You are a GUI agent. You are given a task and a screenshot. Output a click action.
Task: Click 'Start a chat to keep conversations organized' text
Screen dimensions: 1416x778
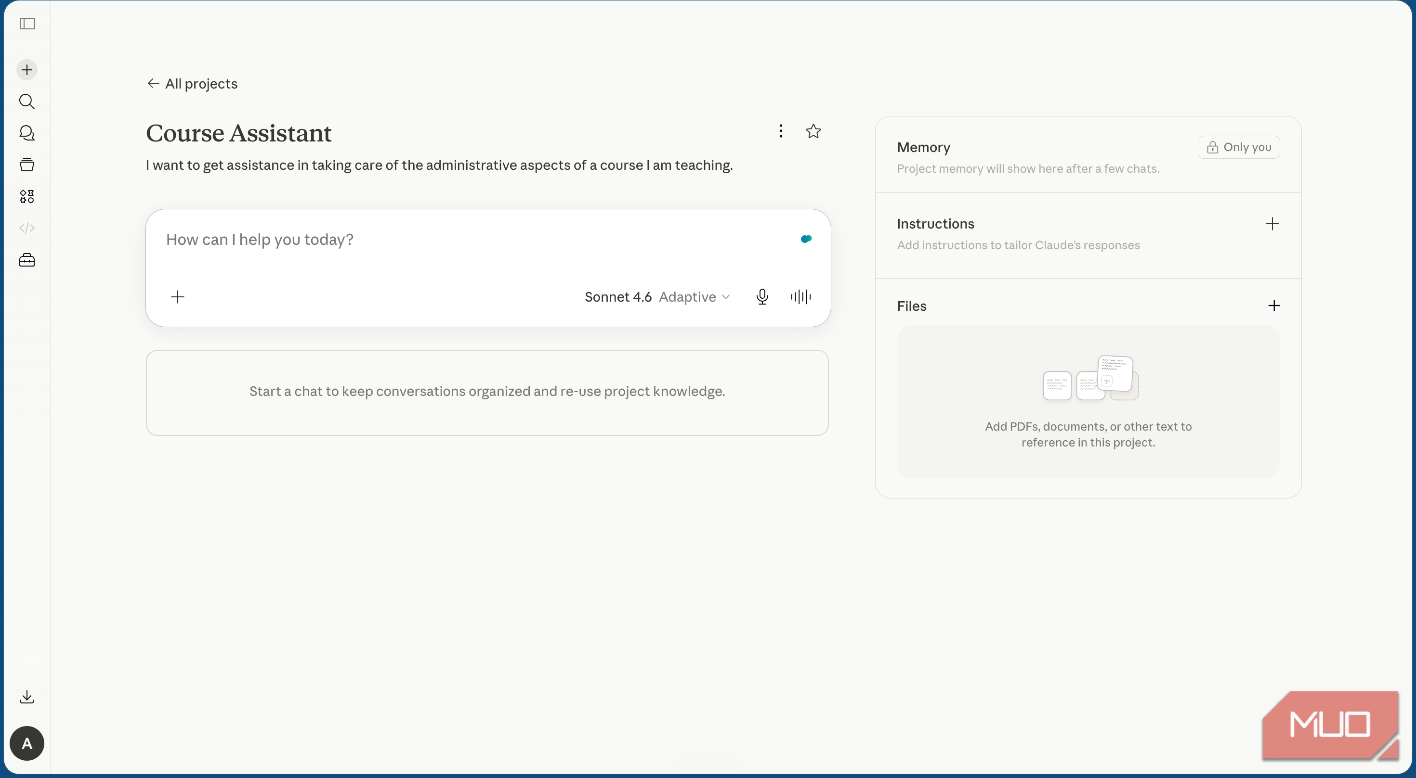pyautogui.click(x=487, y=391)
